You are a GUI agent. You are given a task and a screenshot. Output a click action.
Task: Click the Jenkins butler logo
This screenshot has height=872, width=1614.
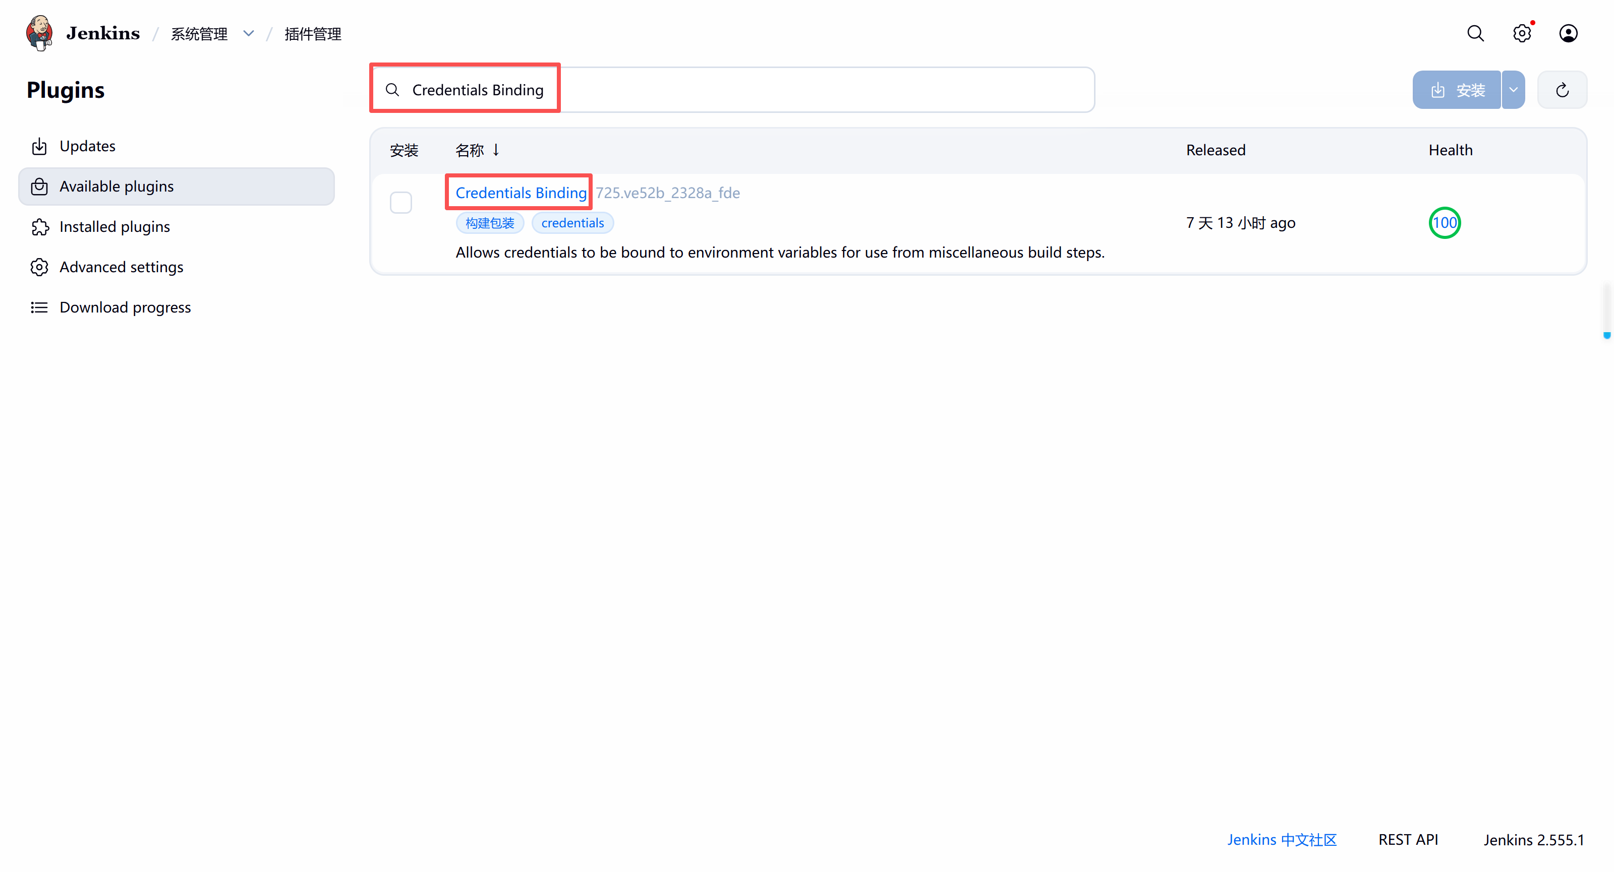39,33
